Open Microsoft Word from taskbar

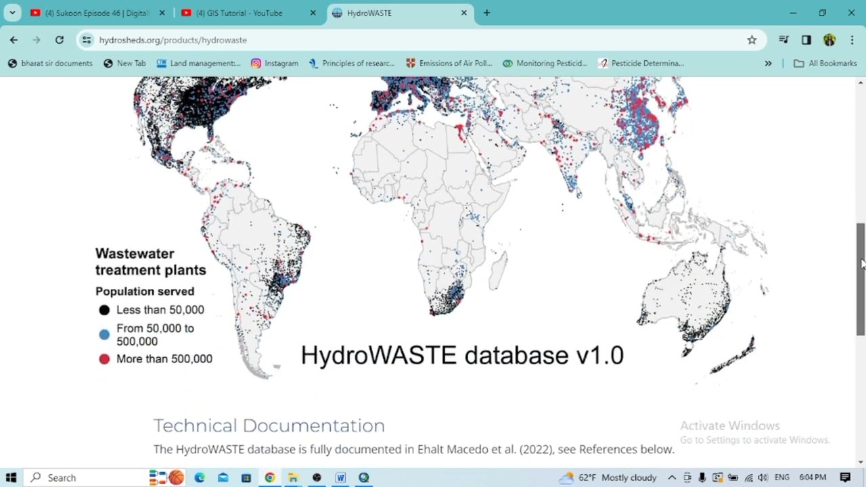point(340,478)
